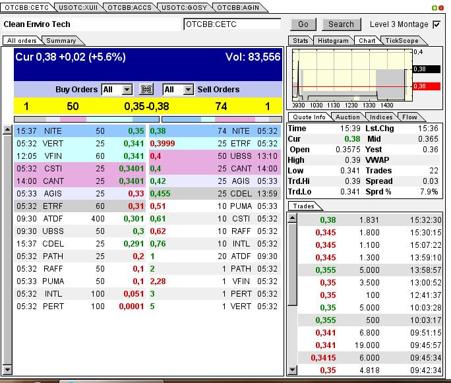Select the trade of 6.800 at 09:51:15

(x=370, y=333)
